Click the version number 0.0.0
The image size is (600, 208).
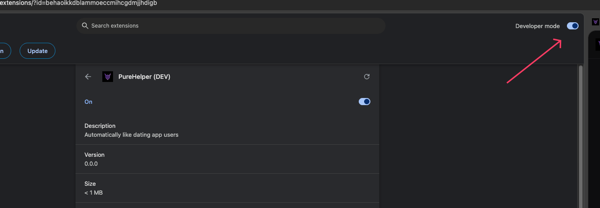(x=91, y=163)
